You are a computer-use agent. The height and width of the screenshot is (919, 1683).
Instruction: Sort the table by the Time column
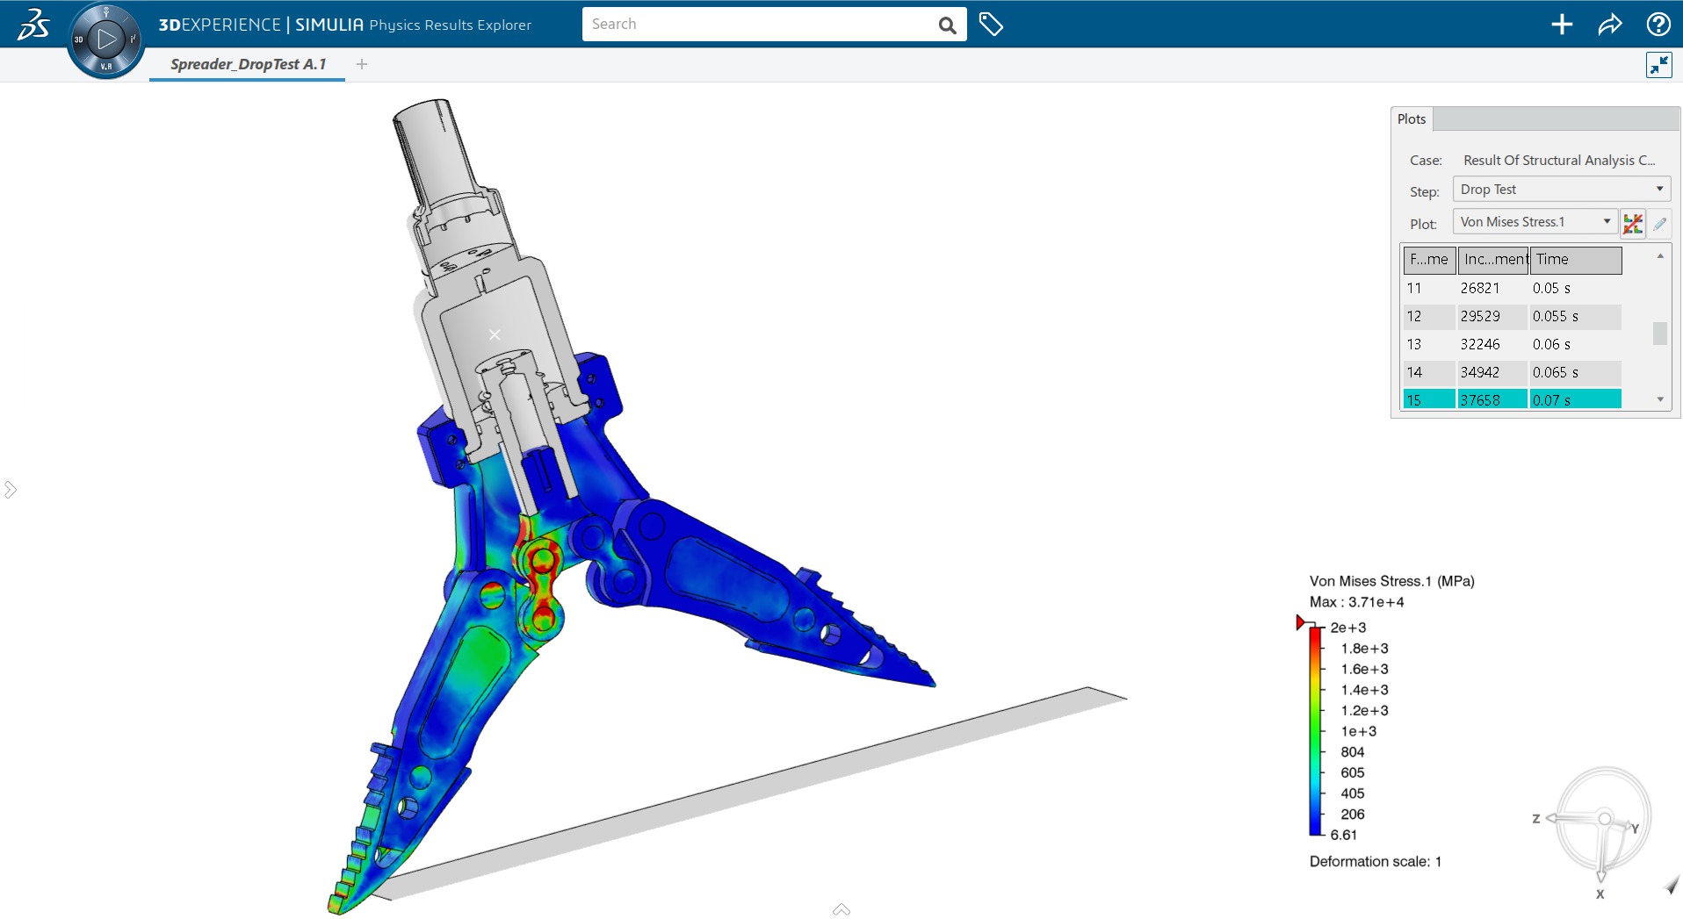click(x=1575, y=259)
